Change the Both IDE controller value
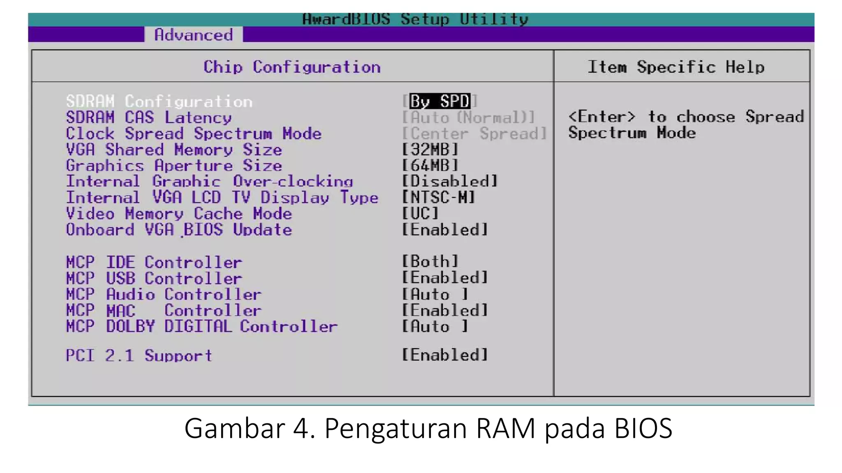Screen dimensions: 842x473 pyautogui.click(x=430, y=262)
